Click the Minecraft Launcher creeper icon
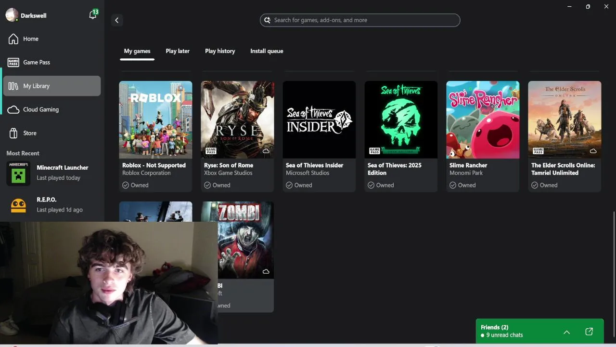 [x=18, y=173]
